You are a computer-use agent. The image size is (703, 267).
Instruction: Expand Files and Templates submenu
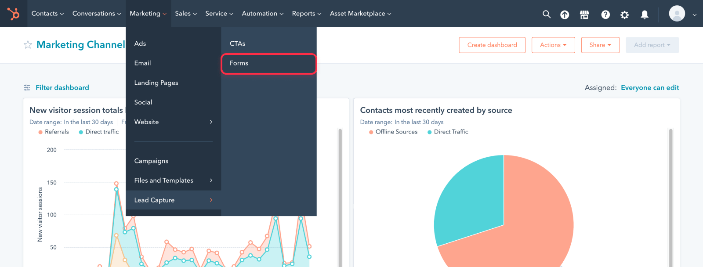point(173,180)
